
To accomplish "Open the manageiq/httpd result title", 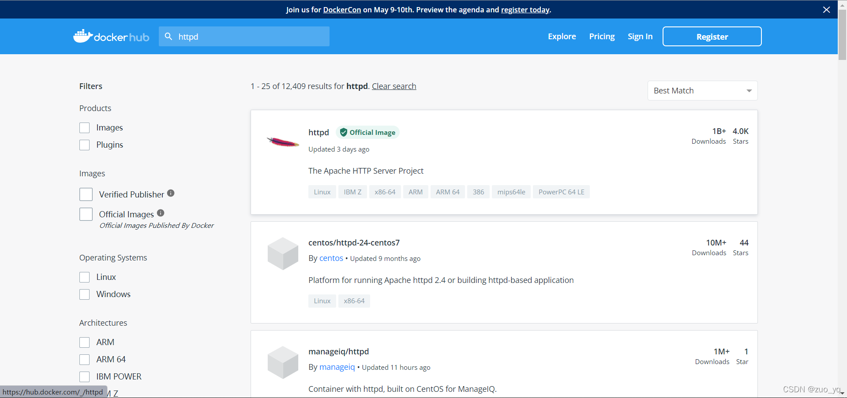I will tap(338, 352).
